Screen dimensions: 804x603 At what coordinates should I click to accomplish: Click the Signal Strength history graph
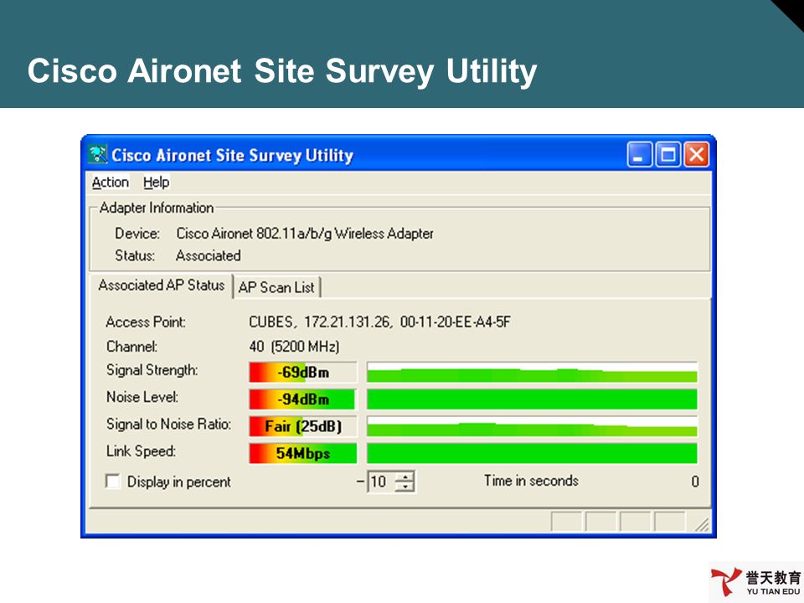533,372
